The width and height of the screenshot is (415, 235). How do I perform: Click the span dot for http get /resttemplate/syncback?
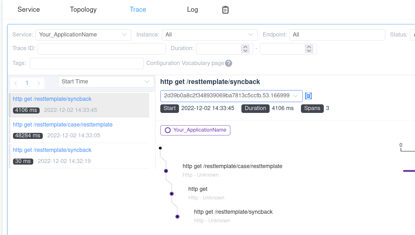(177, 217)
